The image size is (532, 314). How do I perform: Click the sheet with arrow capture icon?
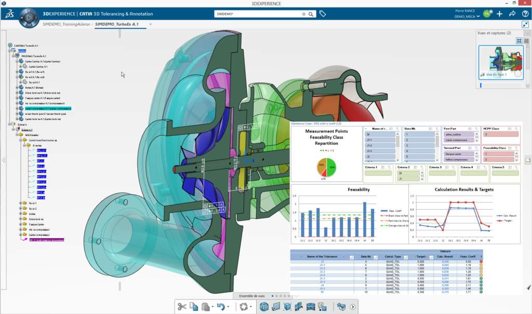point(322,307)
